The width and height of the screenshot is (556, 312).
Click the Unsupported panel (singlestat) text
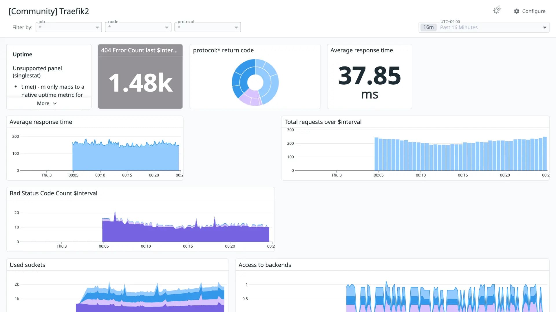tap(37, 72)
